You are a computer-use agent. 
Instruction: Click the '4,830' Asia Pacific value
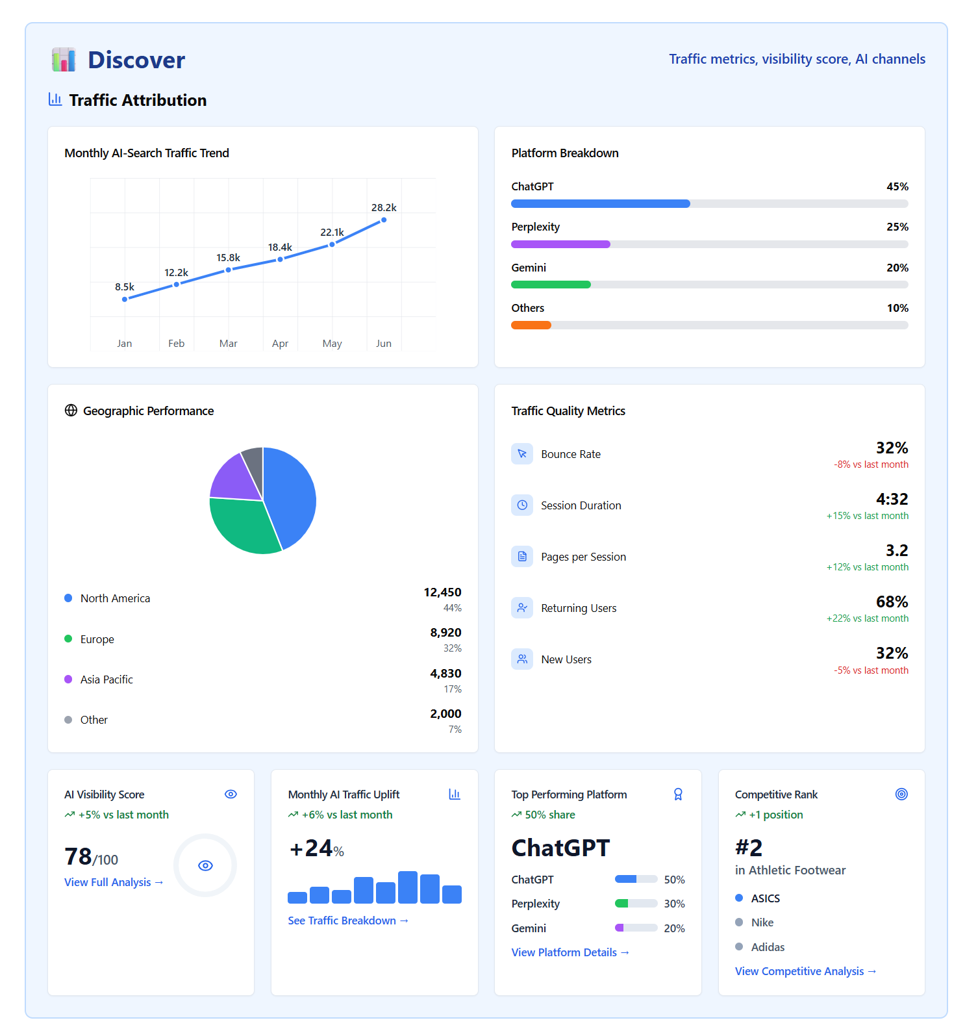[445, 673]
